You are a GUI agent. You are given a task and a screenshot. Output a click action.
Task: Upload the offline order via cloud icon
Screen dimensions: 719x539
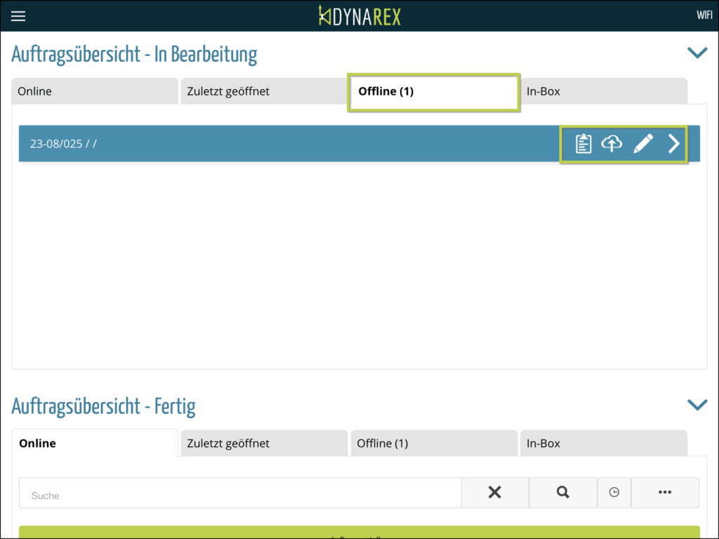(612, 144)
